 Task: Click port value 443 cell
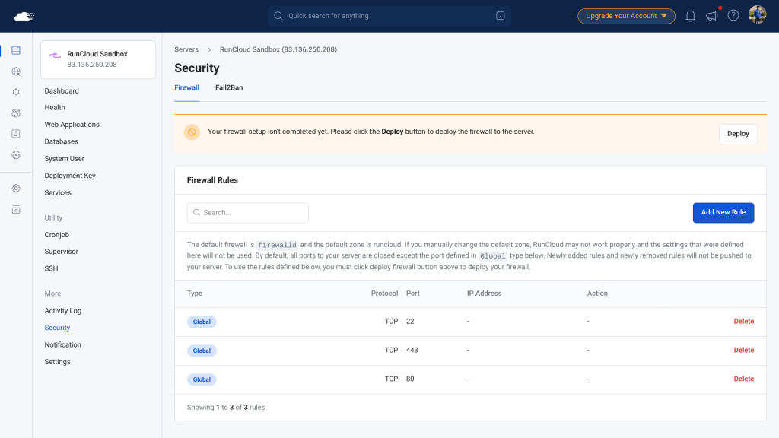pyautogui.click(x=412, y=350)
